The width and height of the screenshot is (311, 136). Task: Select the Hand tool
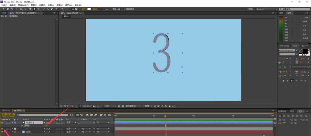(8, 9)
